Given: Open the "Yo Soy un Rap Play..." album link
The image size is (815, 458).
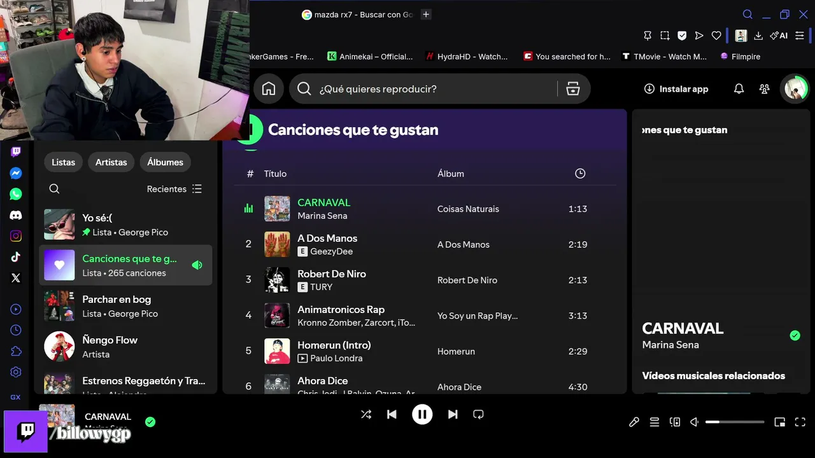Looking at the screenshot, I should (x=478, y=316).
